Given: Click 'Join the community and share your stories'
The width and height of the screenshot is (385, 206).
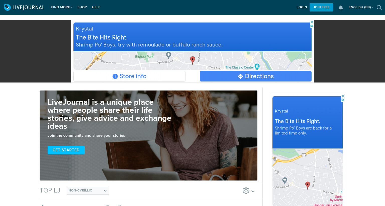Looking at the screenshot, I should tap(86, 135).
